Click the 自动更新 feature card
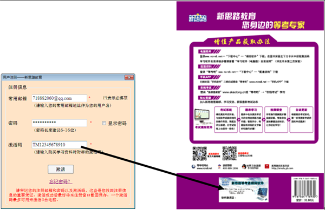 tap(301, 119)
